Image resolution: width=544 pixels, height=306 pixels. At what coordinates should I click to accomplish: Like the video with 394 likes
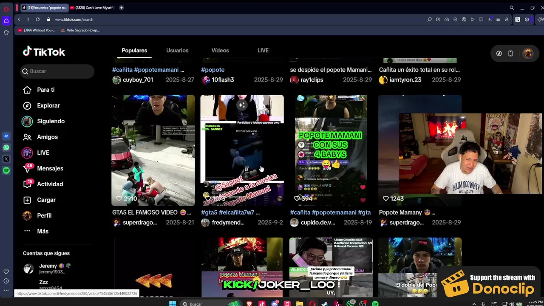pos(297,198)
